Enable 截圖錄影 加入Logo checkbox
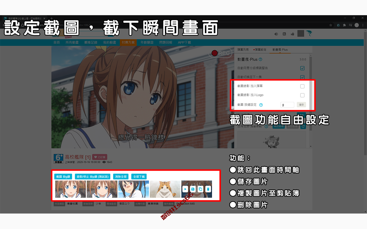The height and width of the screenshot is (229, 367). click(302, 95)
